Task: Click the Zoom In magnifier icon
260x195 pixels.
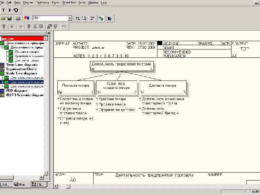Action: click(x=78, y=18)
